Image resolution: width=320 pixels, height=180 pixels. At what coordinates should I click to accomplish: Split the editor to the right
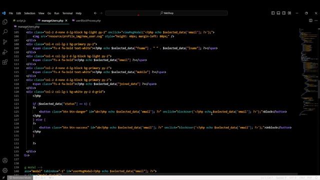(310, 20)
